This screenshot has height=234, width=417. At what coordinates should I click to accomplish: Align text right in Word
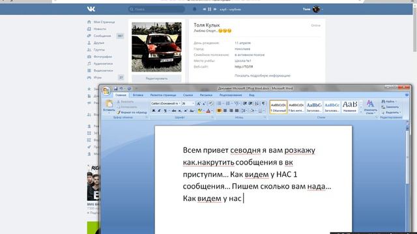(x=231, y=110)
